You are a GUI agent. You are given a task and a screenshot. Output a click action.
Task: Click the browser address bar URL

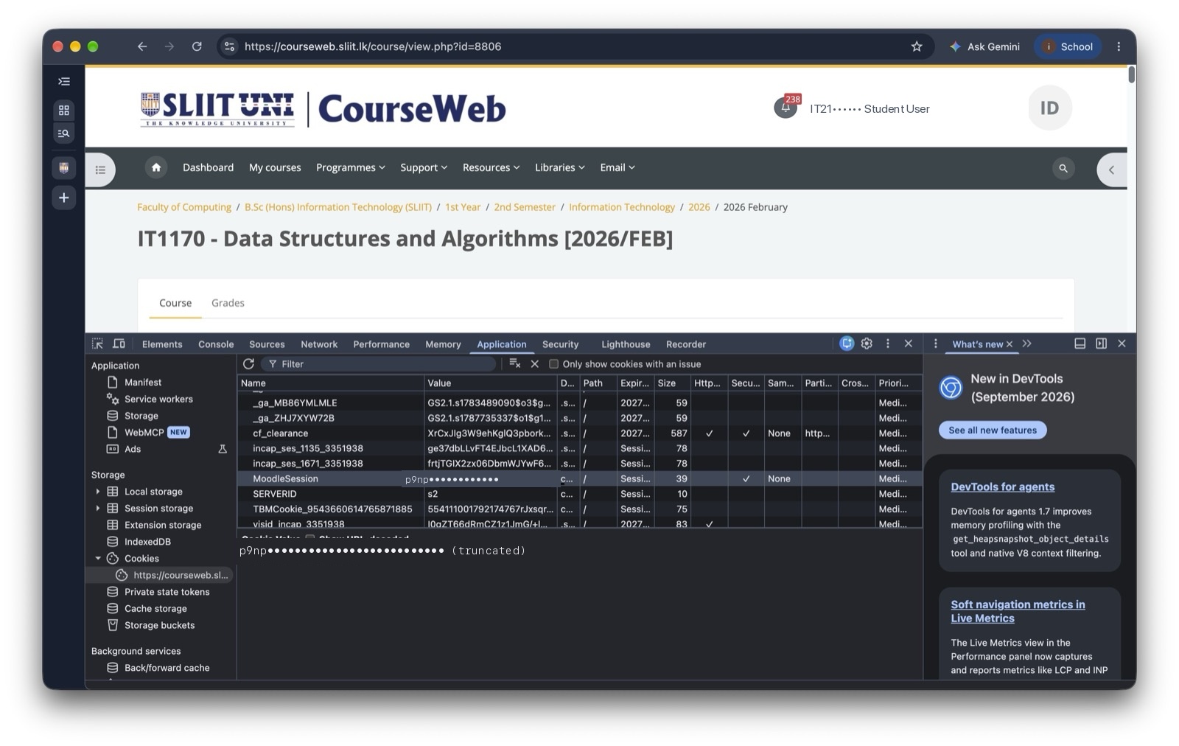[x=373, y=46]
